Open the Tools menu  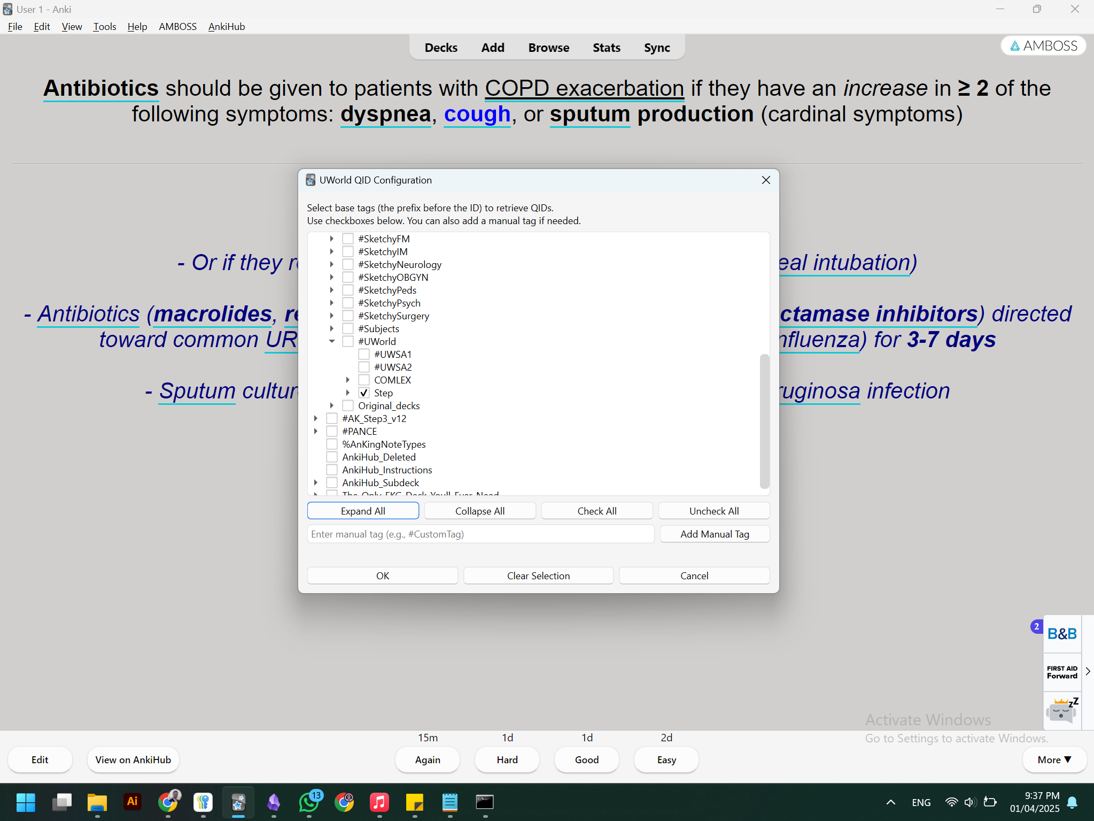point(105,26)
